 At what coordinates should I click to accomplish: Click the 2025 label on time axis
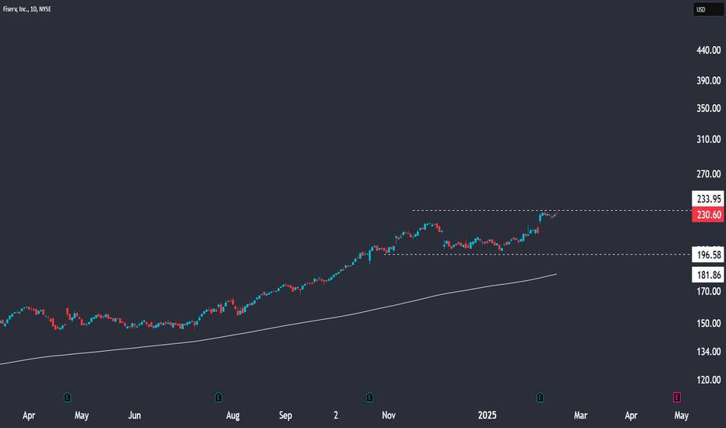pyautogui.click(x=487, y=415)
